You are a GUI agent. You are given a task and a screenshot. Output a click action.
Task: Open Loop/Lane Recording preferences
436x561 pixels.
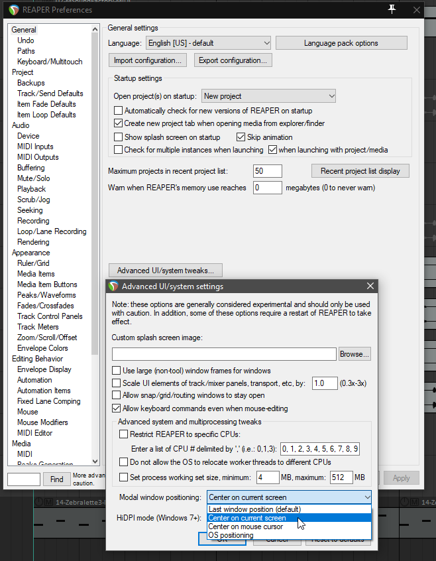click(52, 231)
